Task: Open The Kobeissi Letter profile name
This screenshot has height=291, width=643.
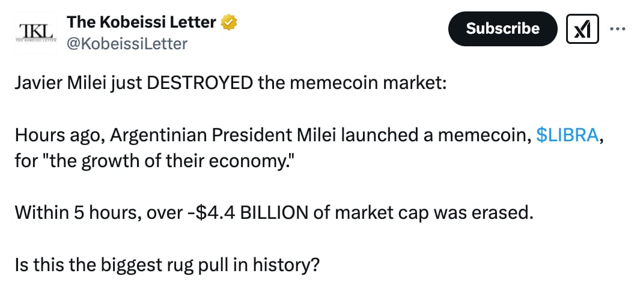Action: point(141,23)
